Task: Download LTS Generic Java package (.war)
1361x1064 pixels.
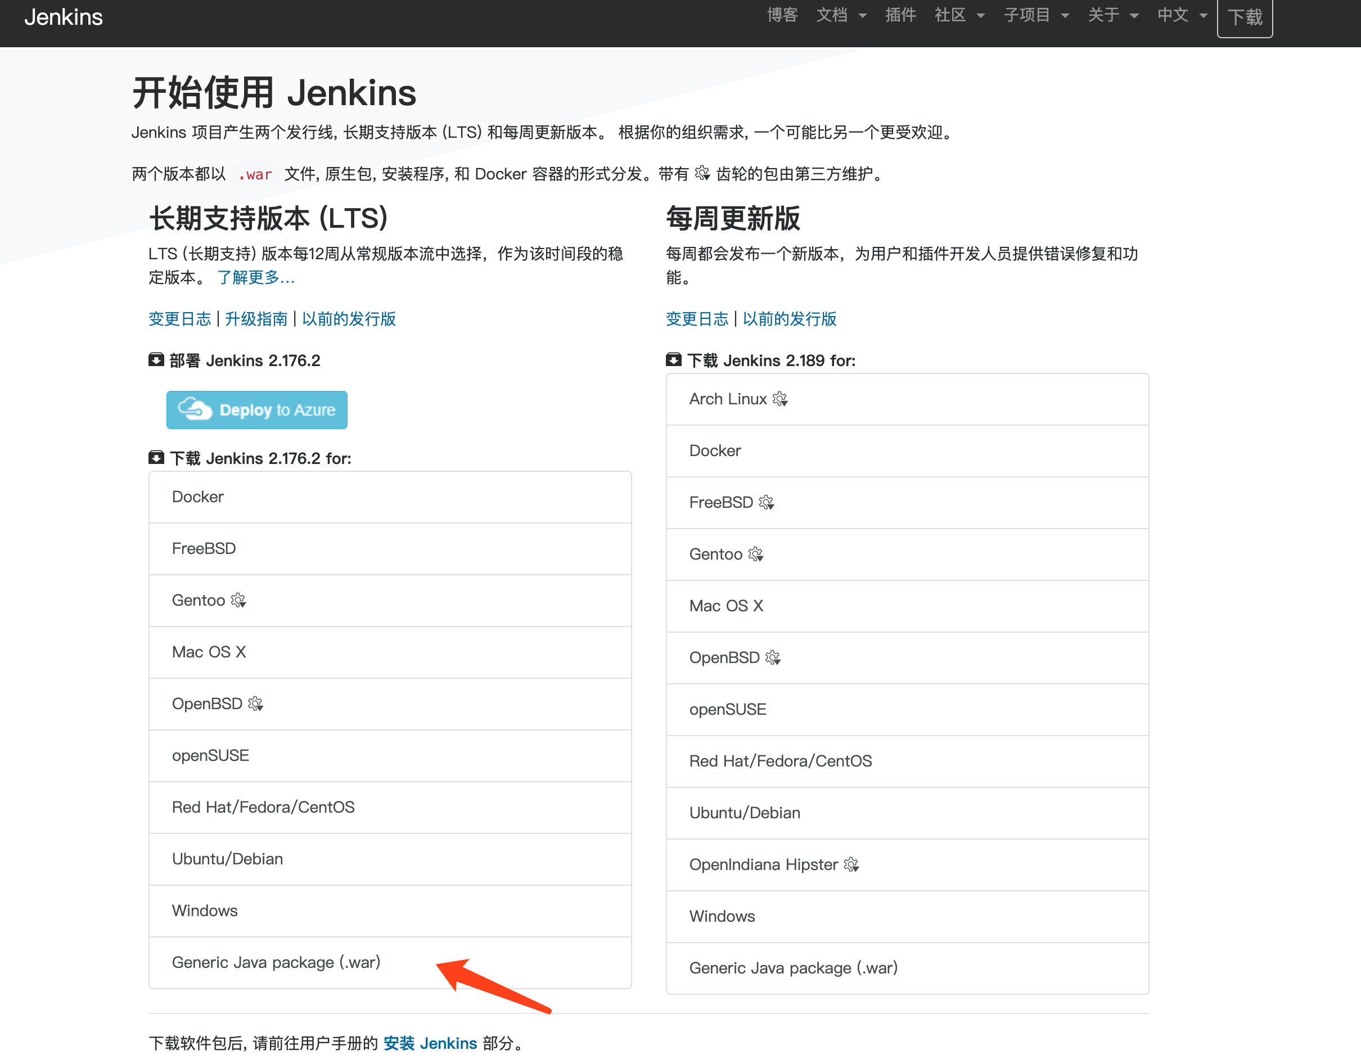Action: (x=390, y=962)
